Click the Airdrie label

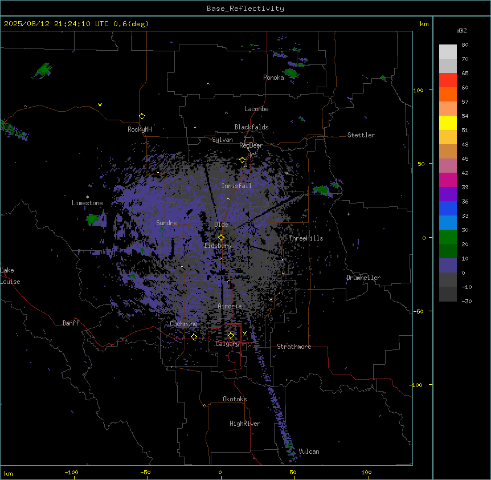(230, 306)
